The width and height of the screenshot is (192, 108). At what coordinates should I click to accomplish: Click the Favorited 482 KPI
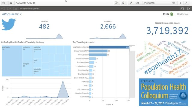(x=44, y=27)
